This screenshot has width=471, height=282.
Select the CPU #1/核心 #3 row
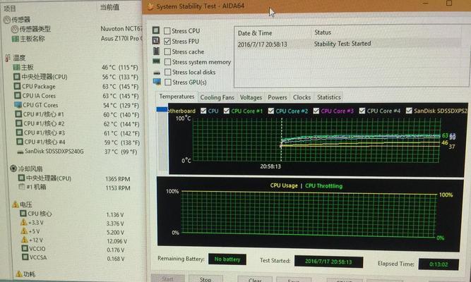(x=78, y=133)
